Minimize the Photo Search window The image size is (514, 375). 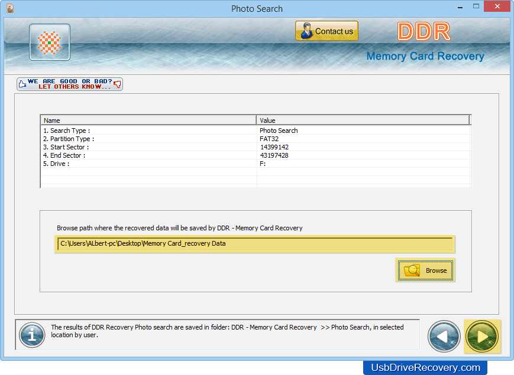click(x=460, y=7)
